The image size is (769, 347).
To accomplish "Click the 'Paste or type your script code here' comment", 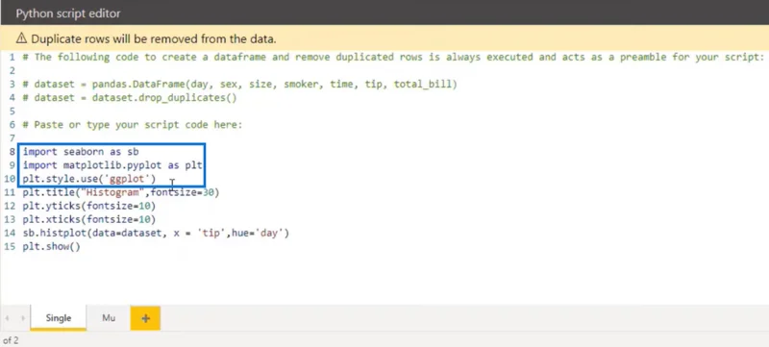I will pos(133,125).
